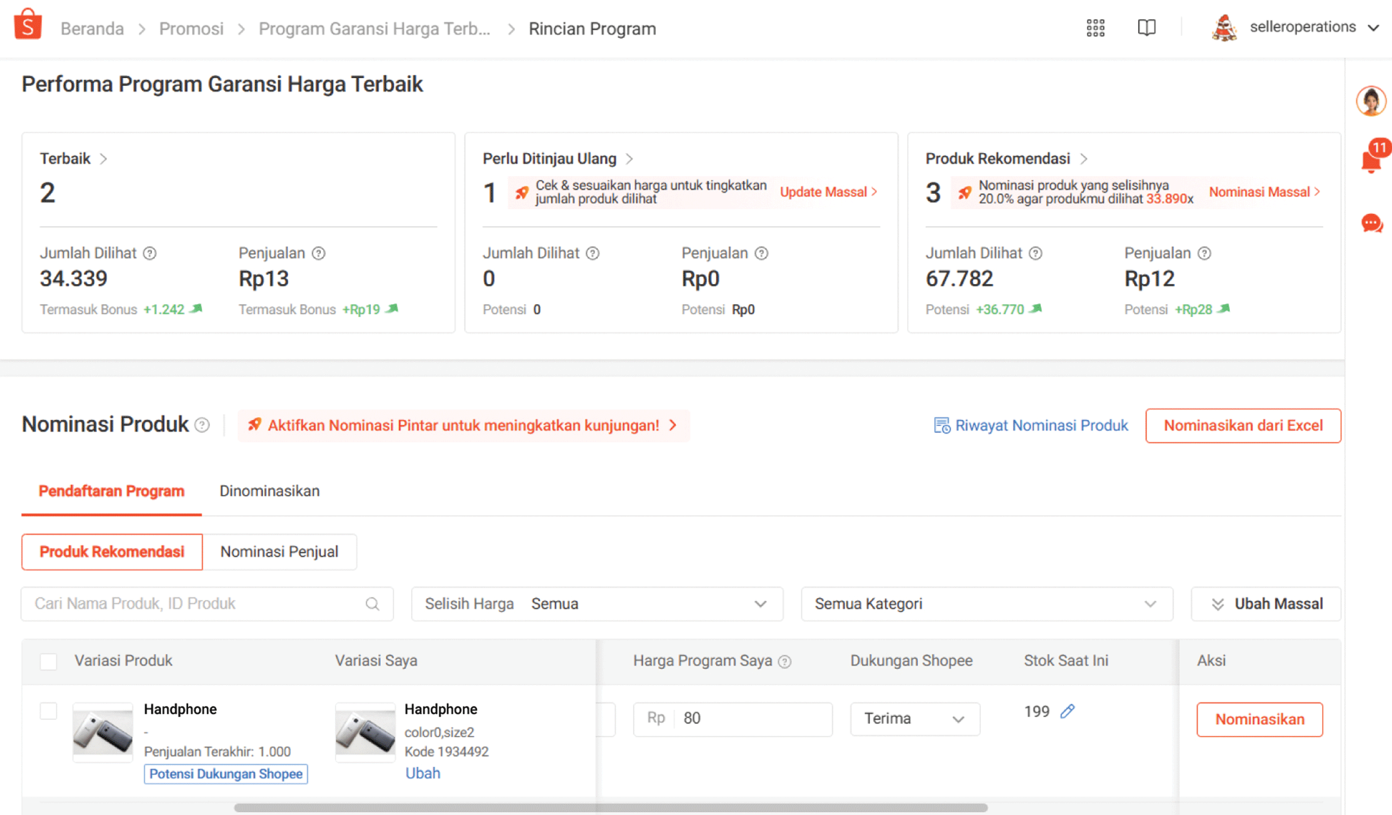
Task: Select the Produk Rekomendasi sub-tab
Action: [x=112, y=552]
